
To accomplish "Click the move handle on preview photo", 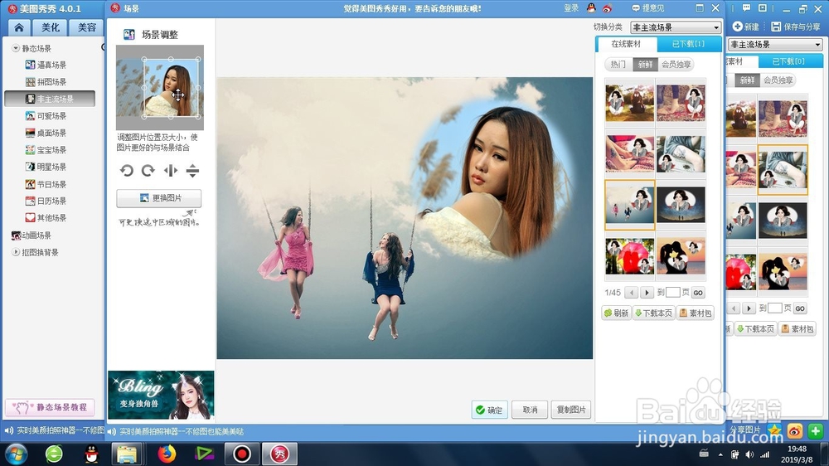I will click(x=177, y=95).
